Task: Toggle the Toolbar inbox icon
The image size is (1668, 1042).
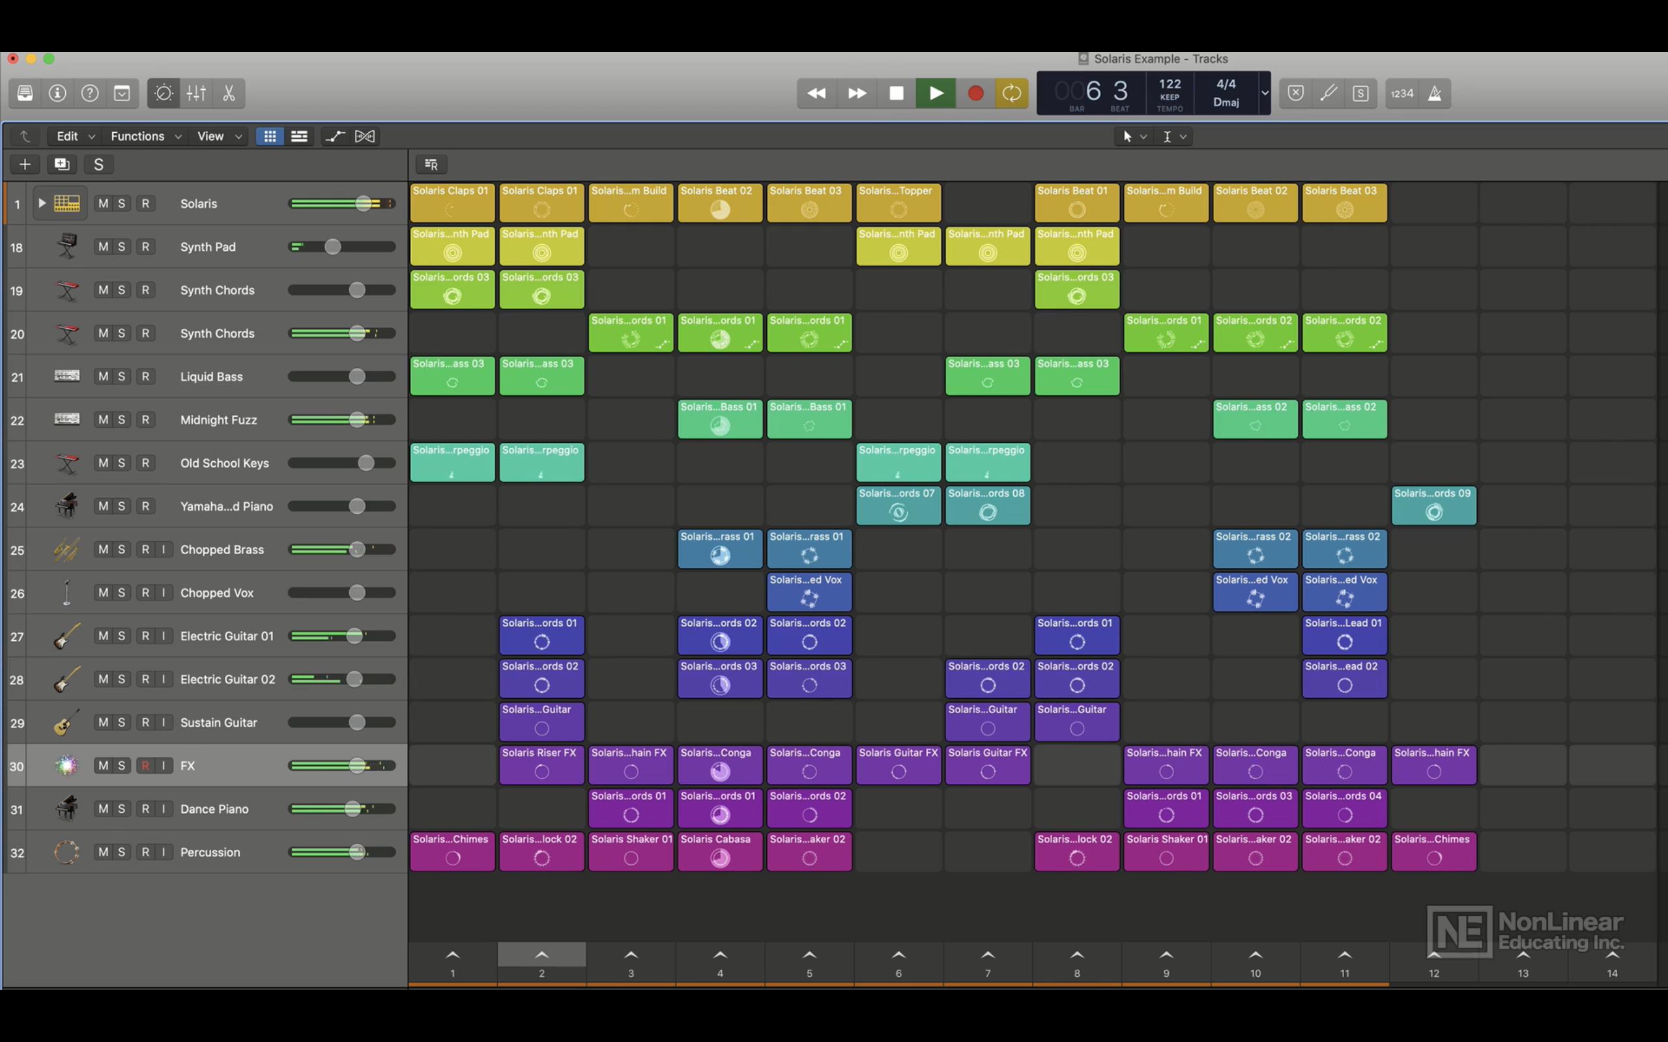Action: 122,93
